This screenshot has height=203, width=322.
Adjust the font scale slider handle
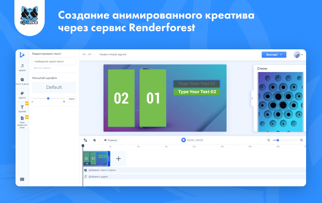(48, 98)
